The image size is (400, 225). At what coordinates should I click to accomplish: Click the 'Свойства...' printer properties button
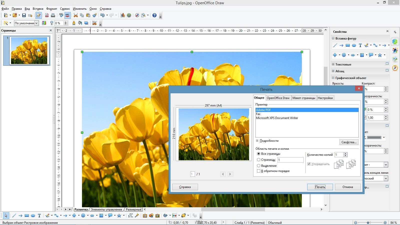click(349, 142)
